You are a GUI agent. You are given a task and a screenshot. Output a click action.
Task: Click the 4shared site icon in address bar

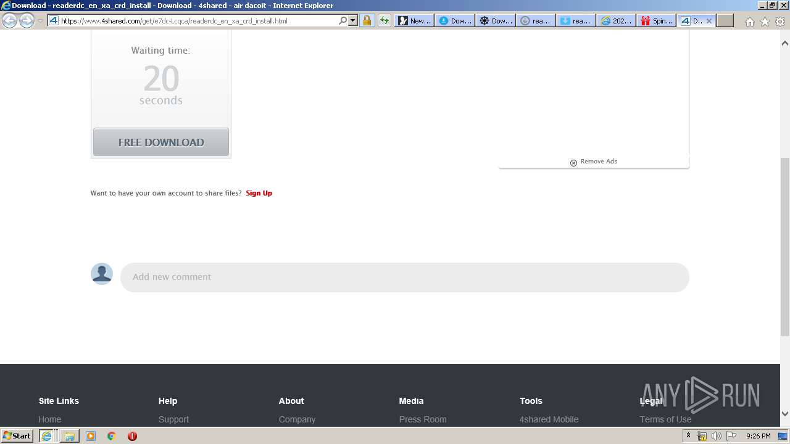54,20
